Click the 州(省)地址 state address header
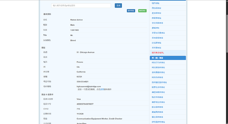 [168, 58]
